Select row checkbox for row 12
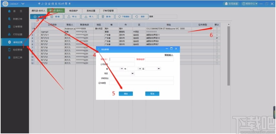 pos(38,63)
